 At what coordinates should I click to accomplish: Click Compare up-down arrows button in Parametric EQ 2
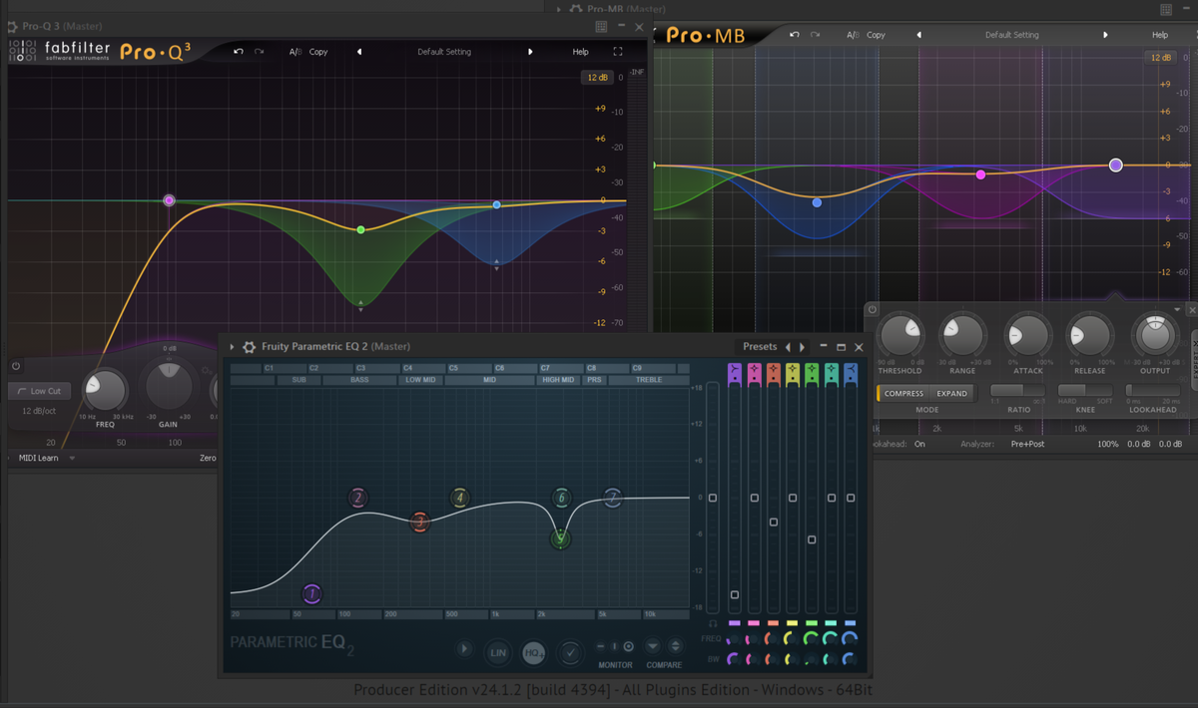coord(675,647)
